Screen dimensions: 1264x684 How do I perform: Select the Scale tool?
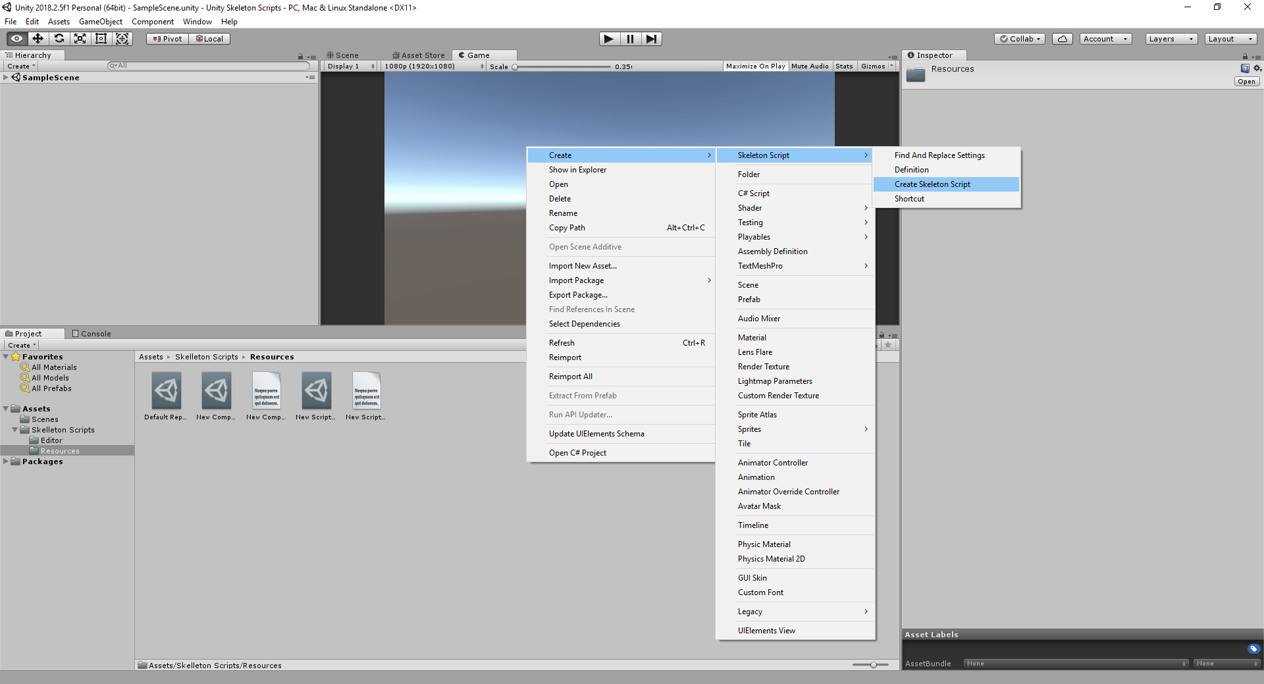pyautogui.click(x=80, y=39)
